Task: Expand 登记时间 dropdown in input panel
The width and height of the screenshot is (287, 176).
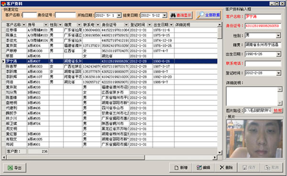Action: tap(278, 73)
